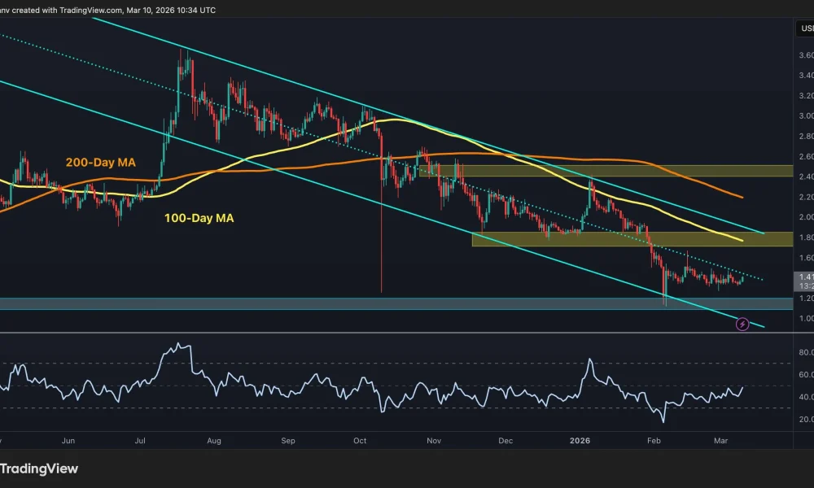
Task: Click the current price label 1.41
Action: click(803, 277)
